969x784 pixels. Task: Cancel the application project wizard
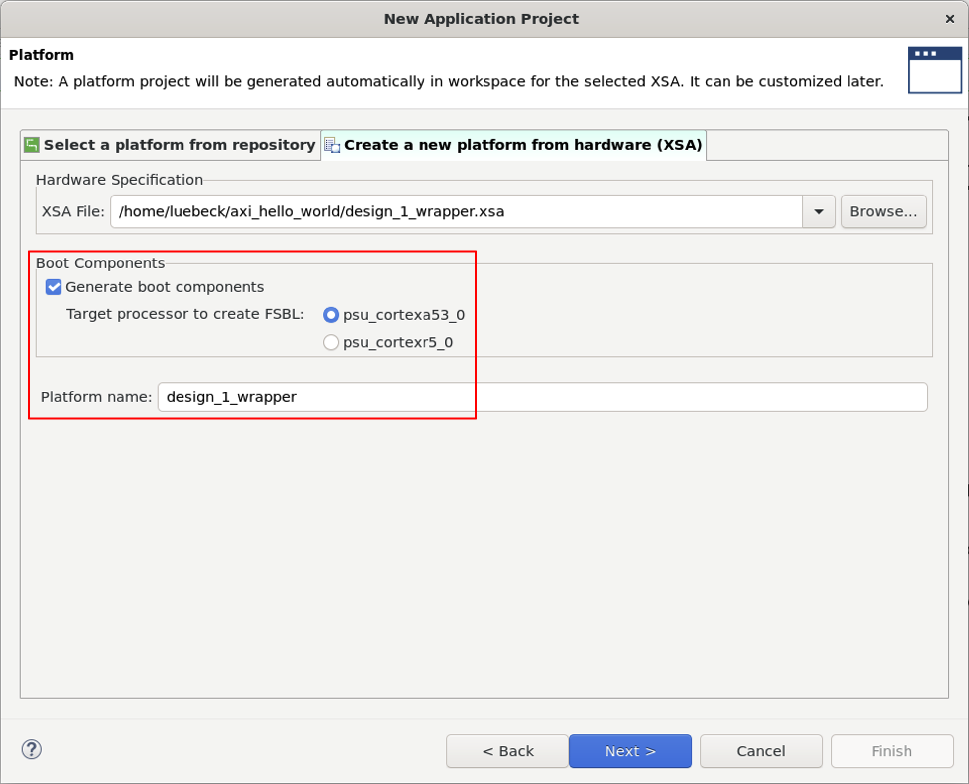click(x=760, y=751)
